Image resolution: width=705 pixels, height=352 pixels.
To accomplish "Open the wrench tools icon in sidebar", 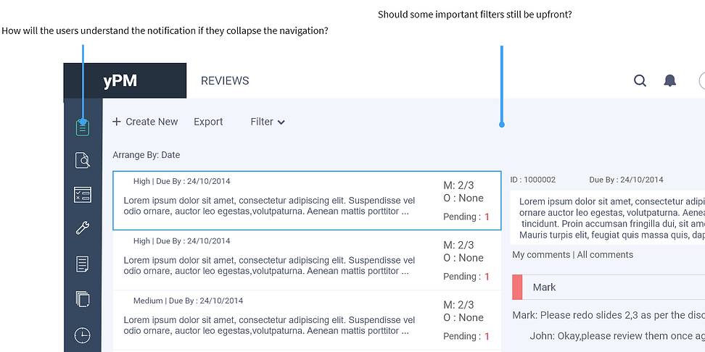I will coord(83,229).
